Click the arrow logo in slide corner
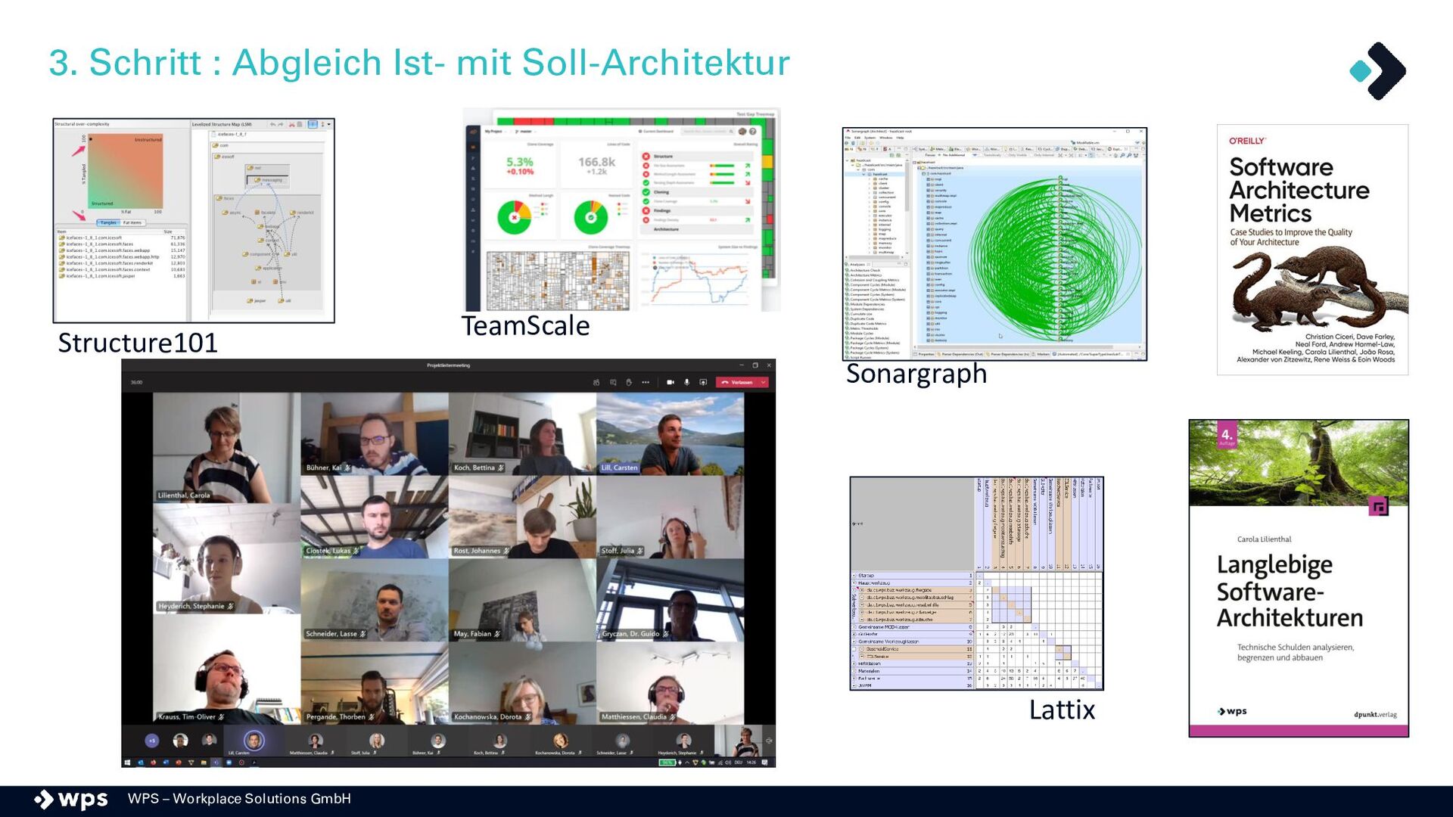Screen dimensions: 1453x817 pyautogui.click(x=1378, y=71)
